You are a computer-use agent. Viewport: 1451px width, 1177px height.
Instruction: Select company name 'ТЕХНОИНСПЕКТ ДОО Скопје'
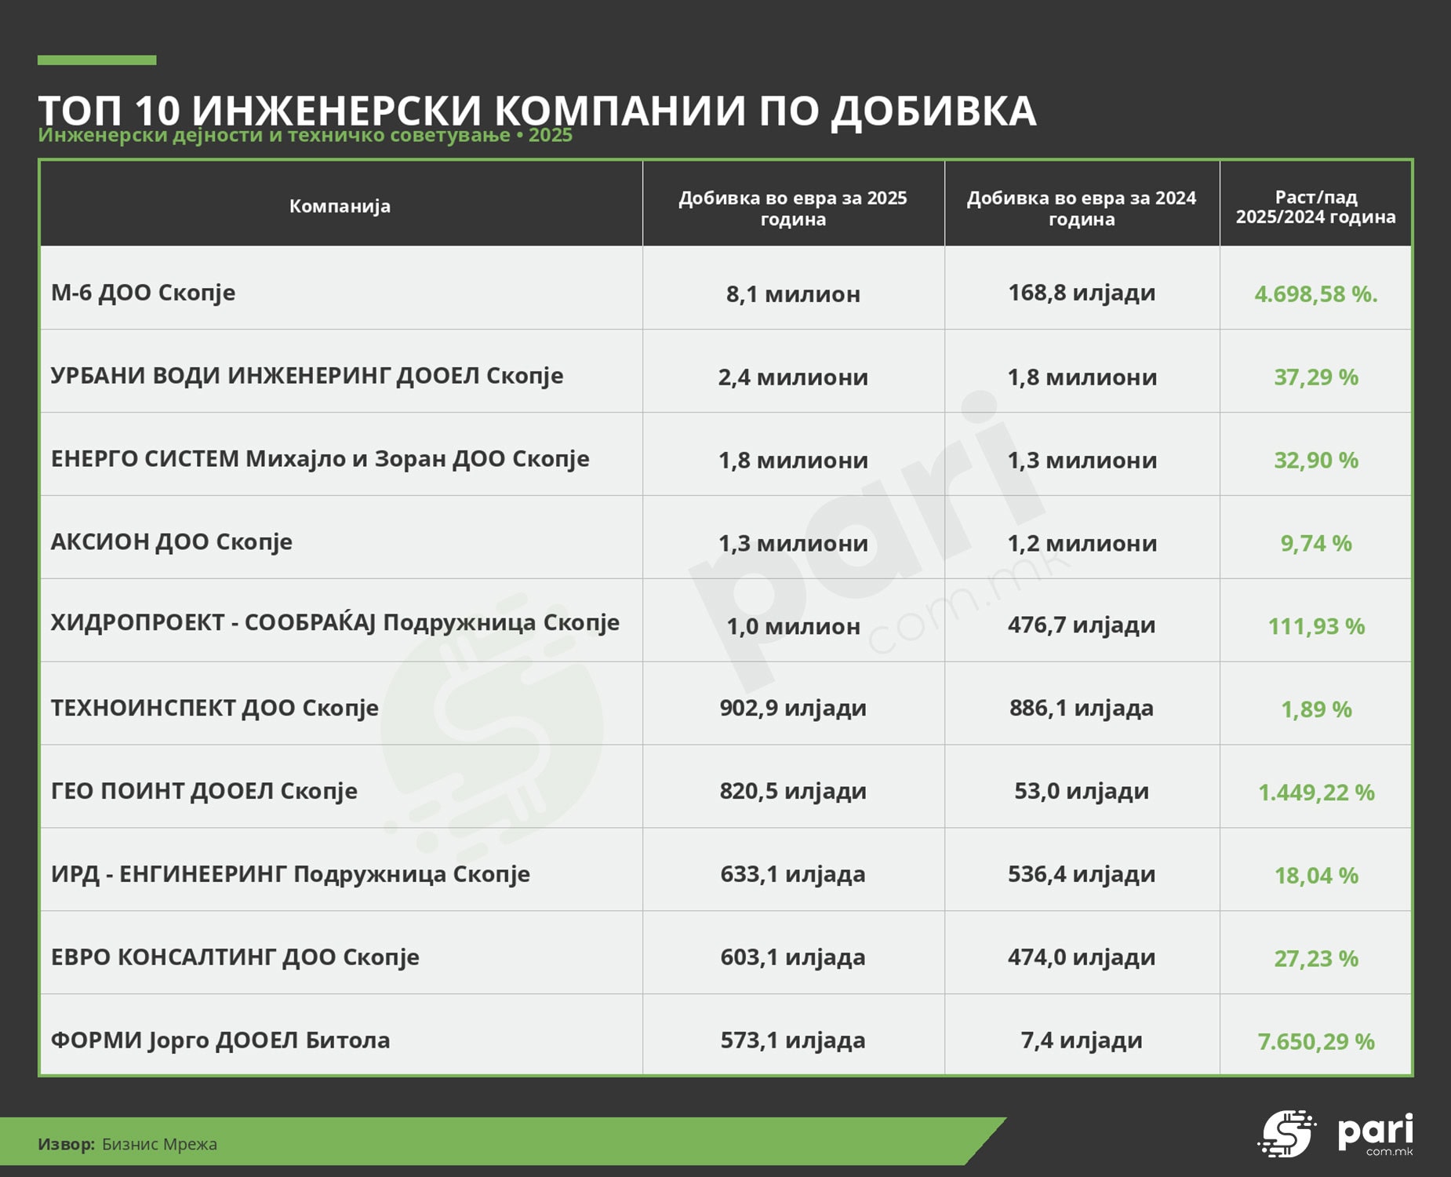click(x=214, y=709)
